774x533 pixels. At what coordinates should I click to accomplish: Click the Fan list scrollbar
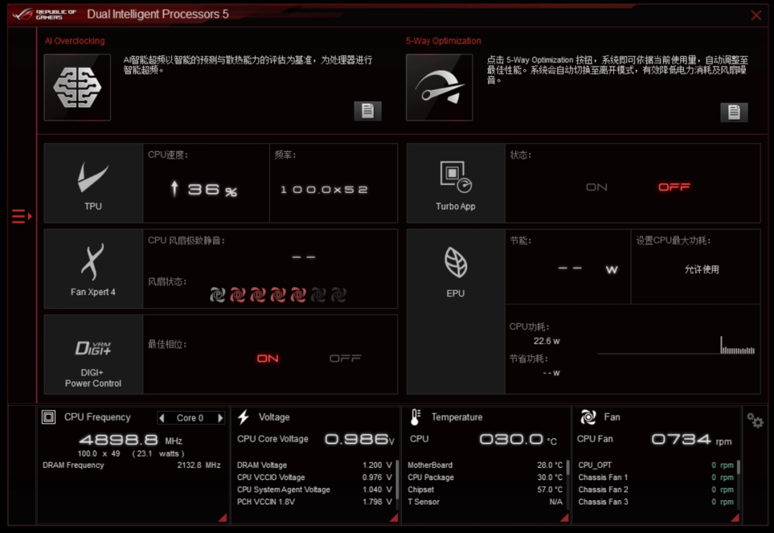(x=738, y=468)
